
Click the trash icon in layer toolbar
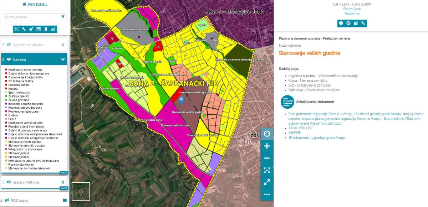[x=46, y=29]
